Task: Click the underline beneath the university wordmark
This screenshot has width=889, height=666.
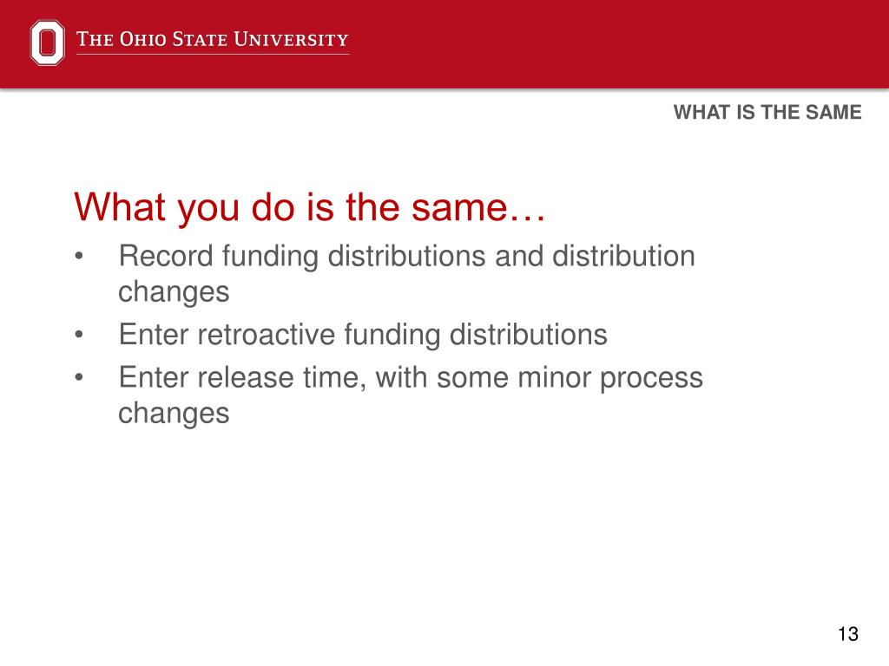Action: click(213, 55)
